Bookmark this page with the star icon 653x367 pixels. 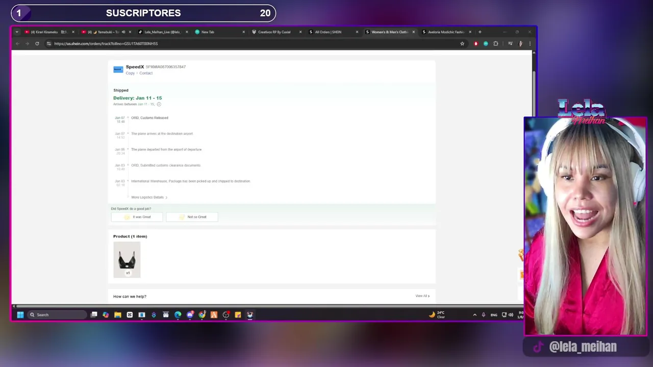(x=462, y=44)
